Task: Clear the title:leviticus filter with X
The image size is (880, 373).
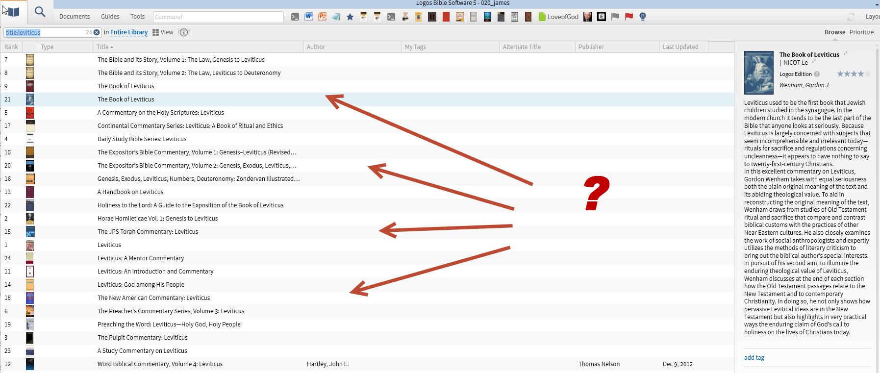Action: (x=97, y=32)
